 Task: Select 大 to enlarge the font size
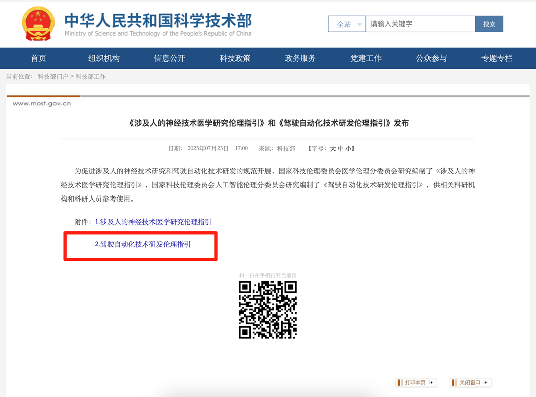(334, 148)
